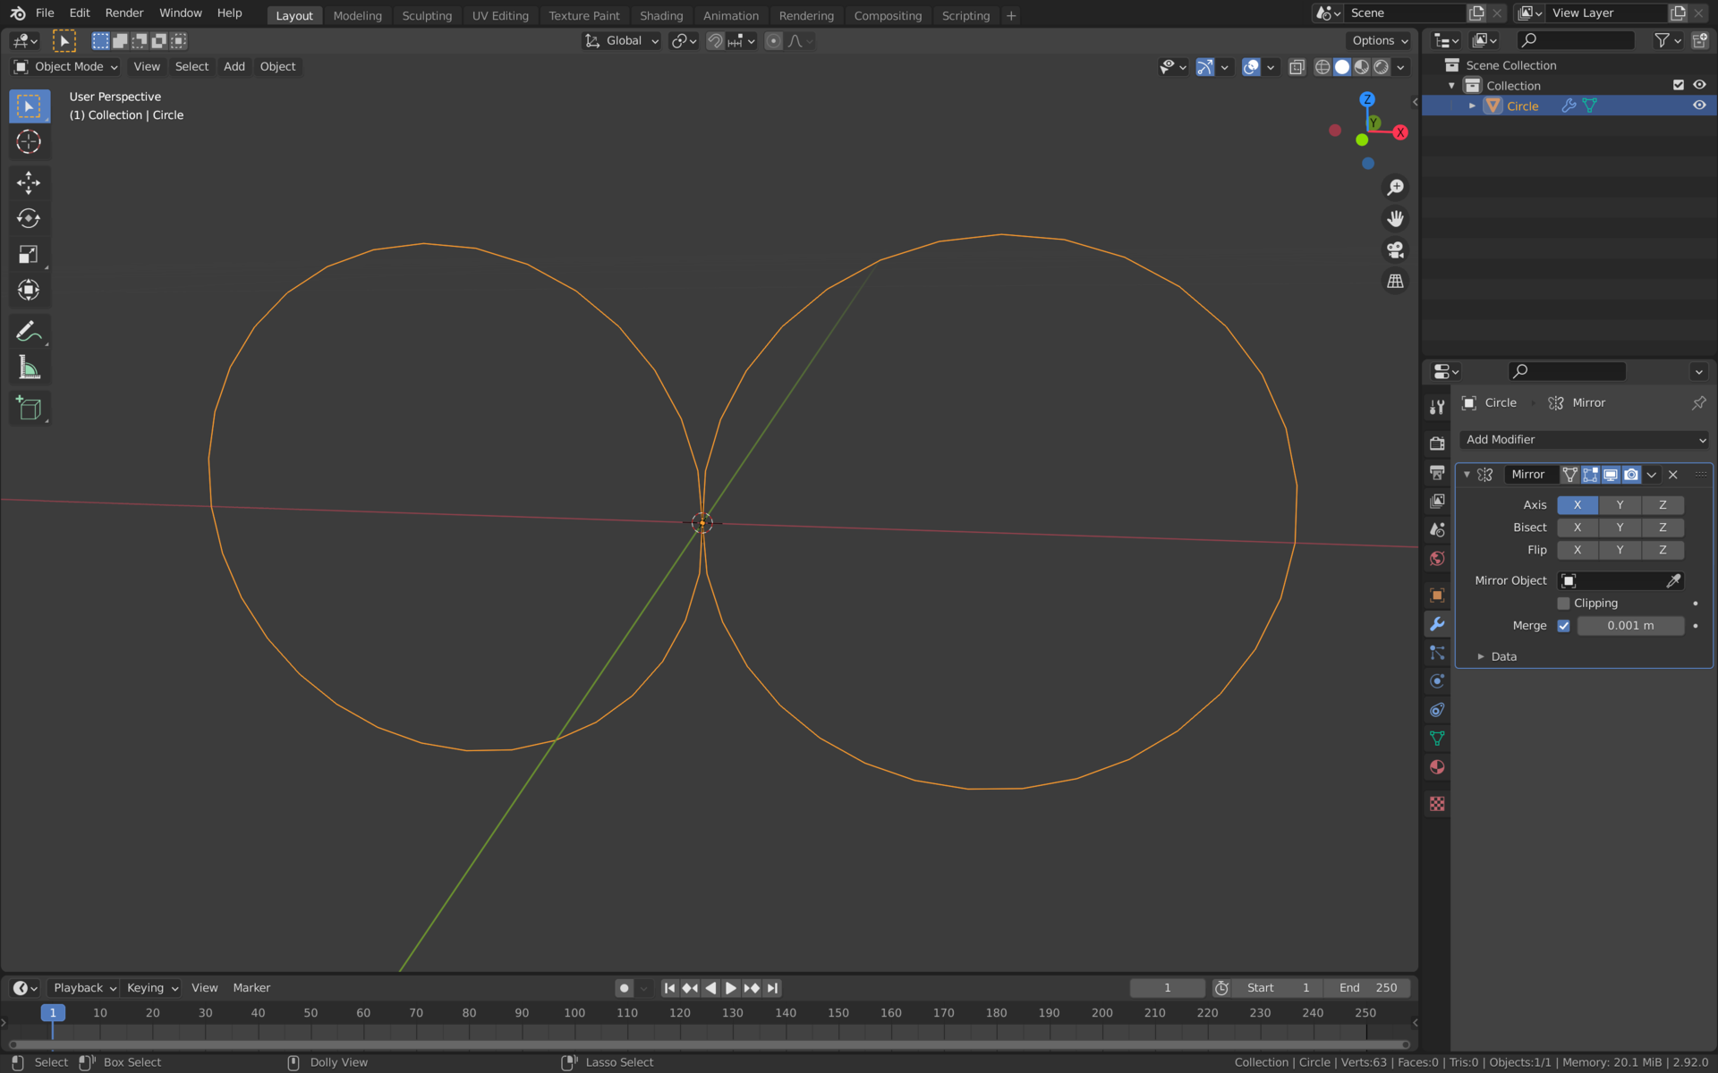Open the Material properties tab
Viewport: 1718px width, 1073px height.
1437,767
